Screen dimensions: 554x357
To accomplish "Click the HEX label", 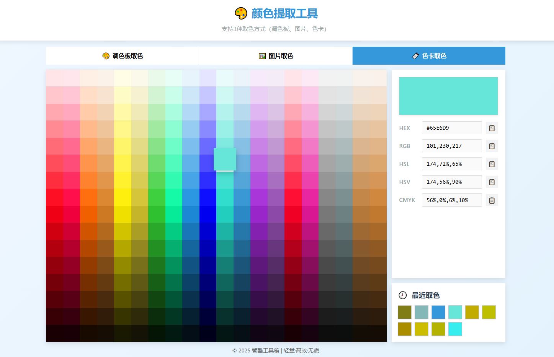I will pyautogui.click(x=404, y=128).
